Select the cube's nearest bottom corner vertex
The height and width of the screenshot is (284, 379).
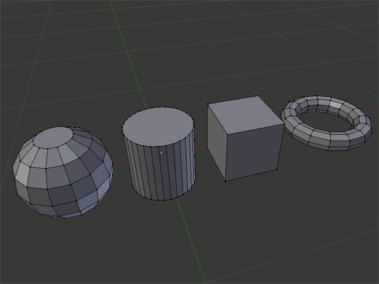225,181
